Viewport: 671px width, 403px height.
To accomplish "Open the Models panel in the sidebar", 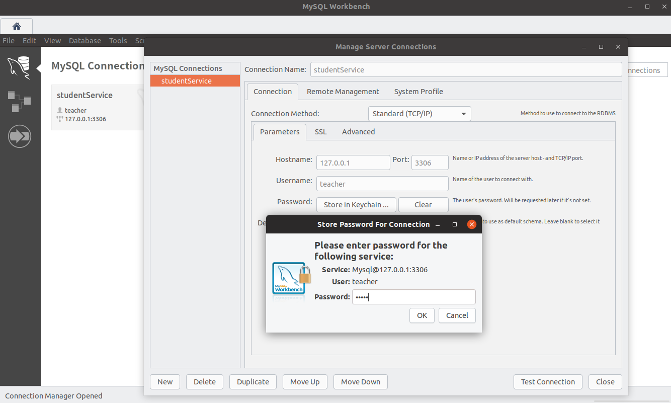I will 20,101.
